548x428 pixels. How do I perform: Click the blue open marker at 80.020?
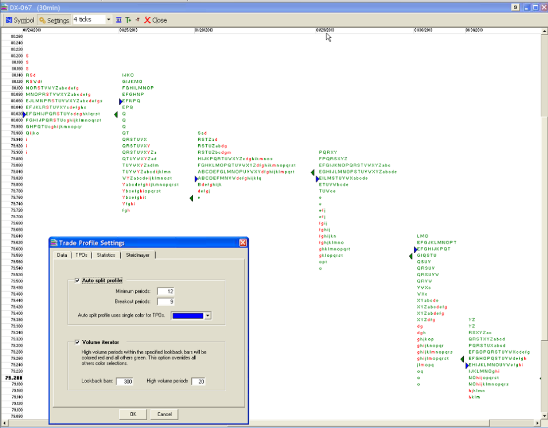tap(24, 114)
